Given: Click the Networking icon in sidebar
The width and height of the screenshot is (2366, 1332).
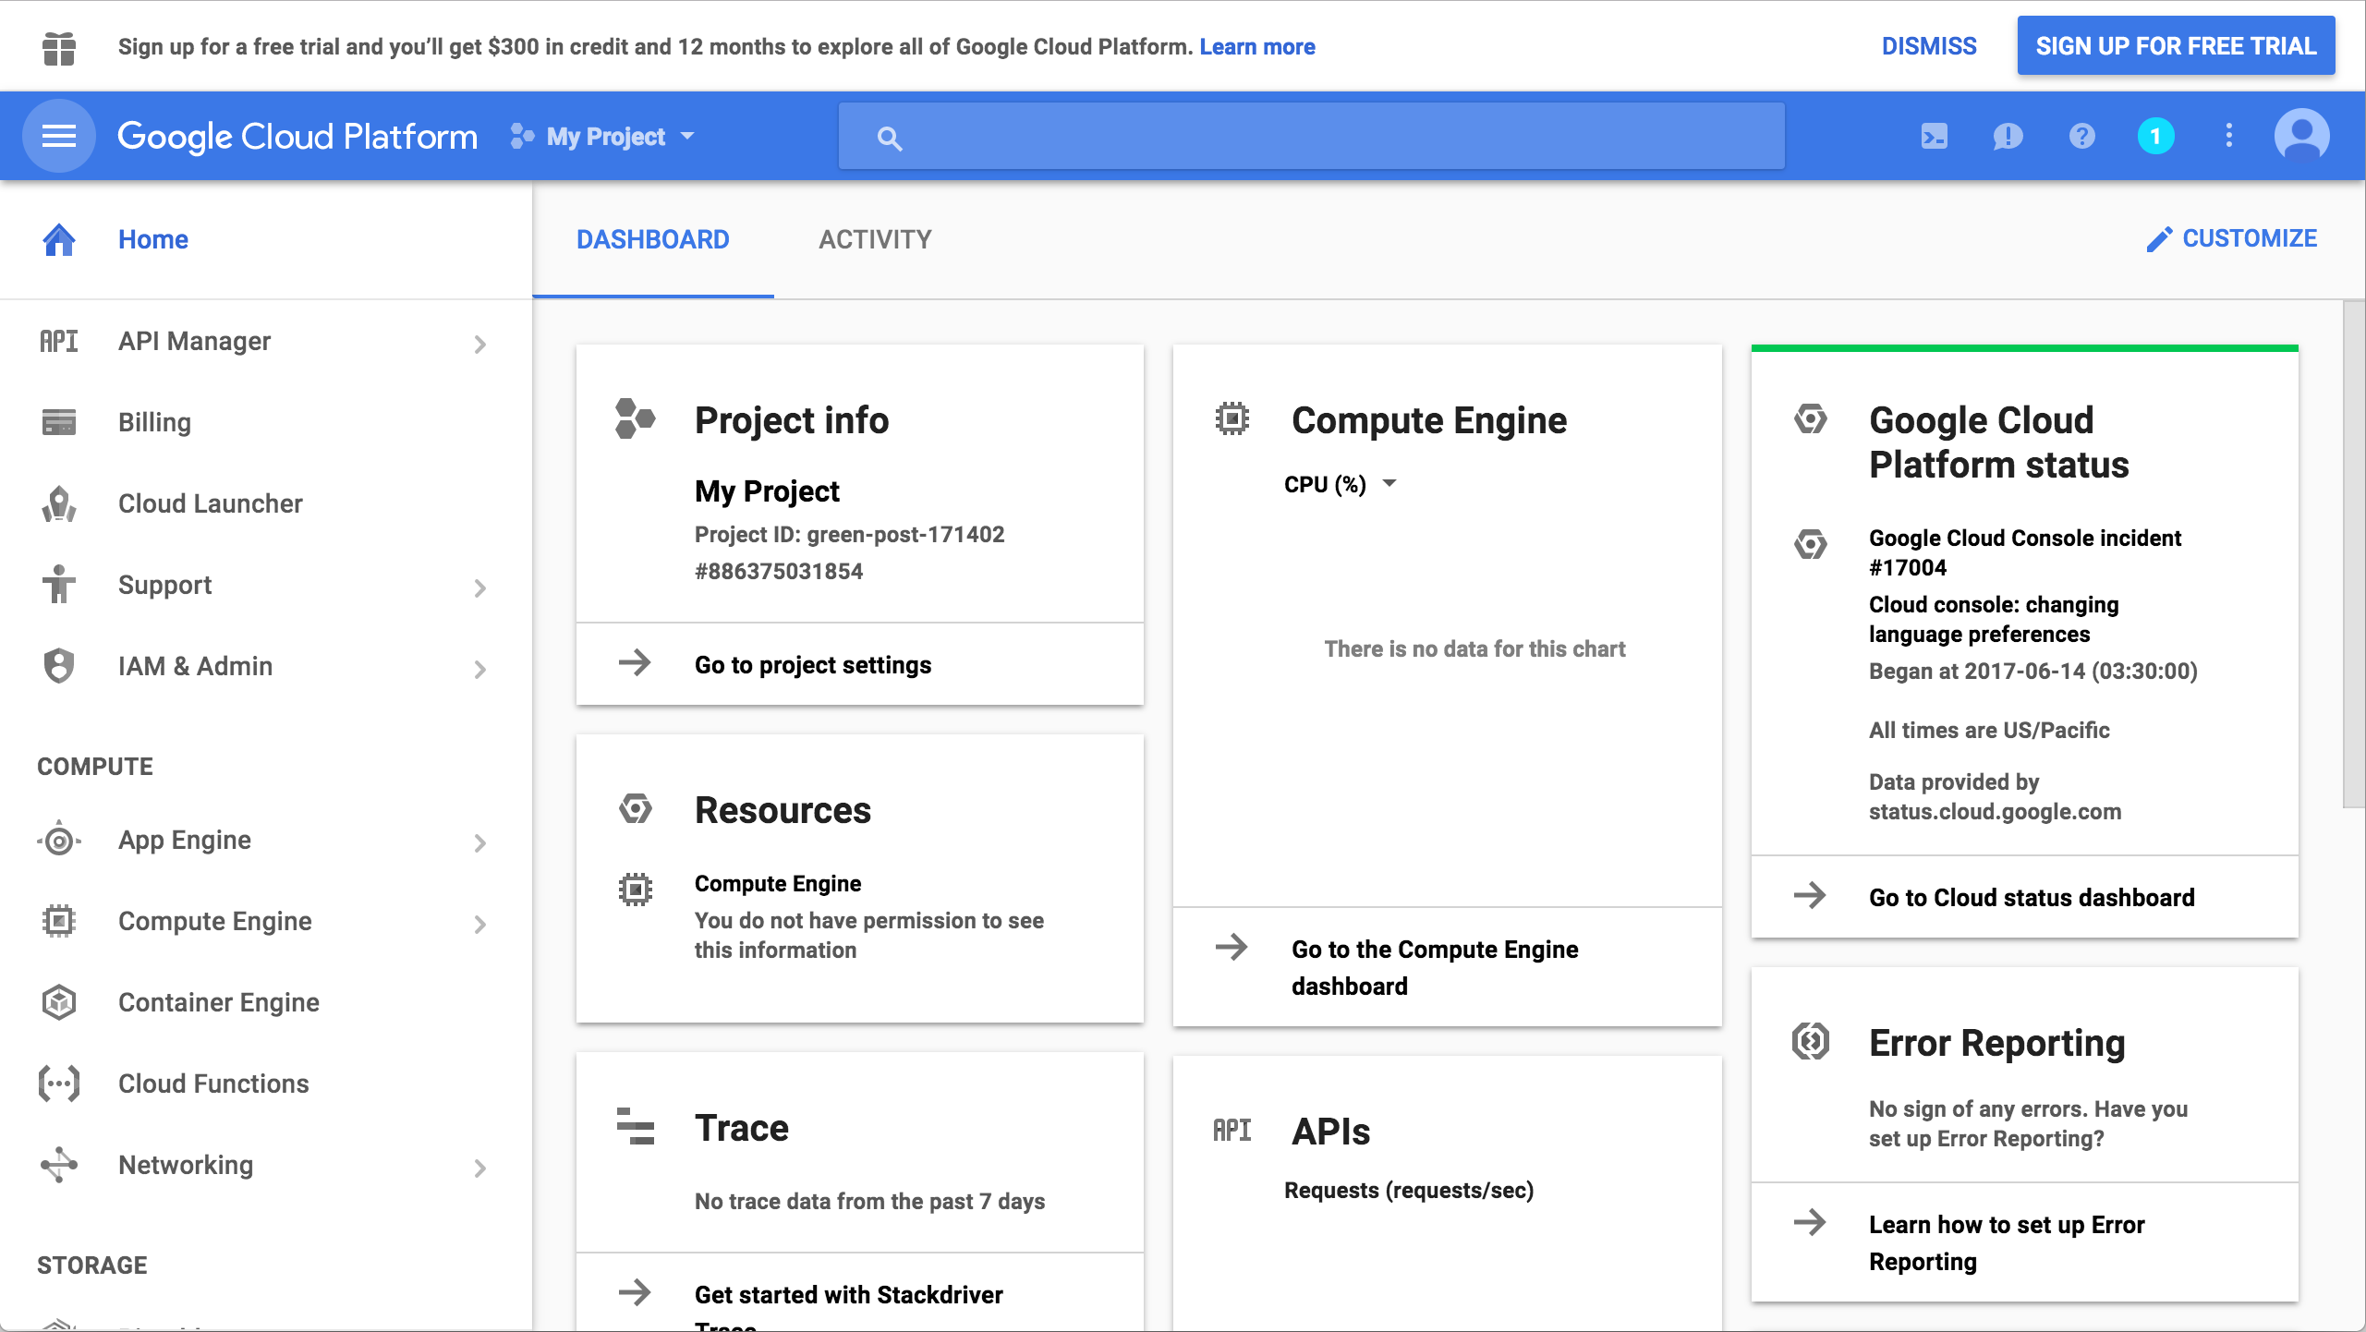Looking at the screenshot, I should 58,1165.
